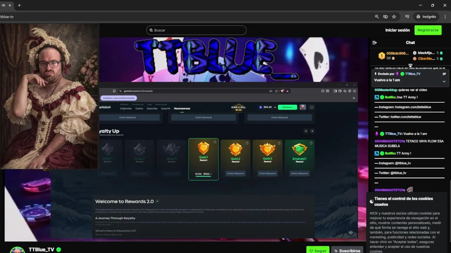Click the Billetera button in the streamed Gamdom page

pyautogui.click(x=288, y=107)
